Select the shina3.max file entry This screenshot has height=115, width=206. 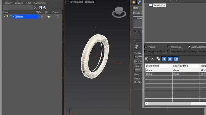point(159,5)
